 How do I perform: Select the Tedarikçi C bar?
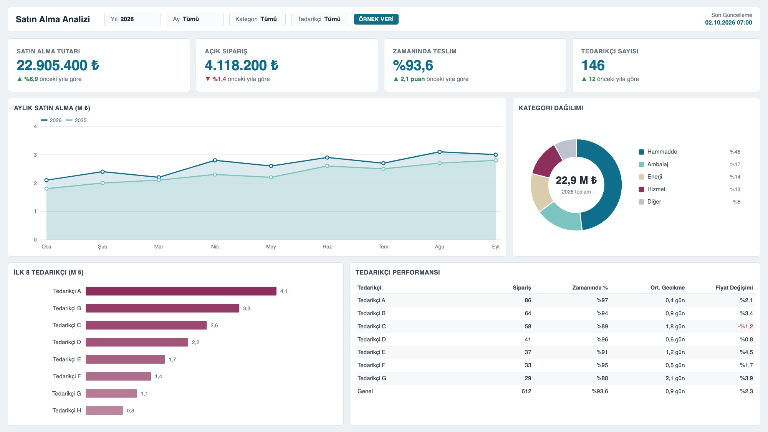pos(146,325)
